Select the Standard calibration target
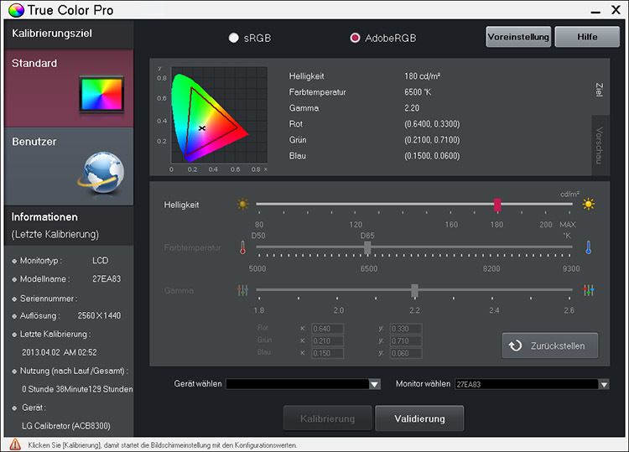Viewport: 629px width, 452px height. tap(69, 88)
